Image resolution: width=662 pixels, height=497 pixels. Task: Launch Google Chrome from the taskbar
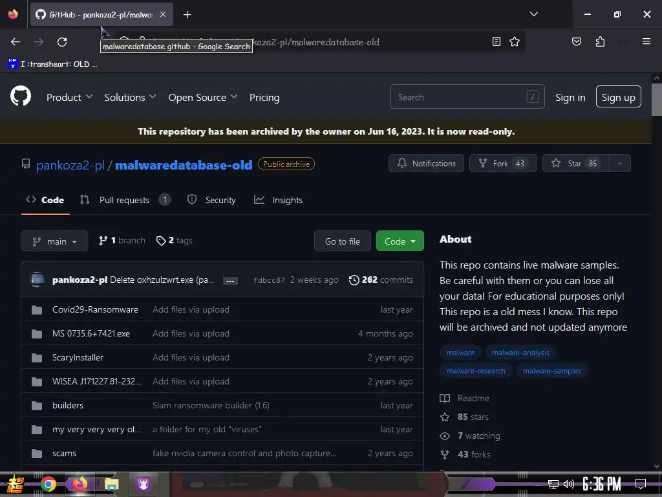click(48, 484)
